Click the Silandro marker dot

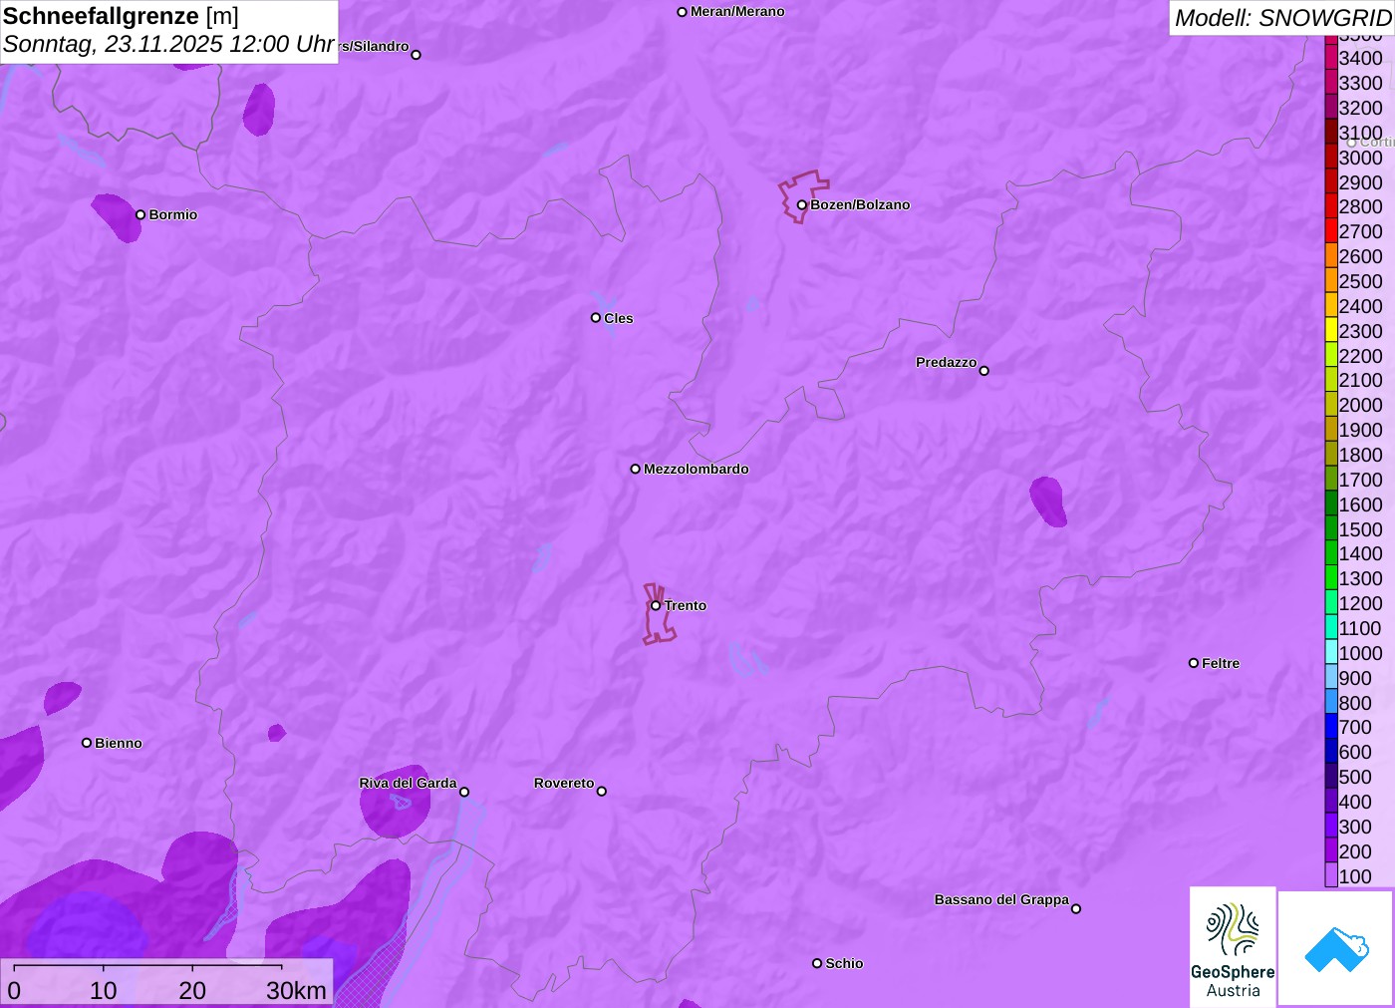point(417,55)
